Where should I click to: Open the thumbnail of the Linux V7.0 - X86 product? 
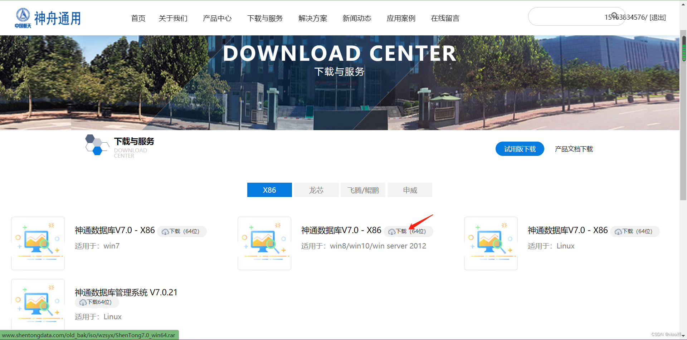(x=491, y=243)
